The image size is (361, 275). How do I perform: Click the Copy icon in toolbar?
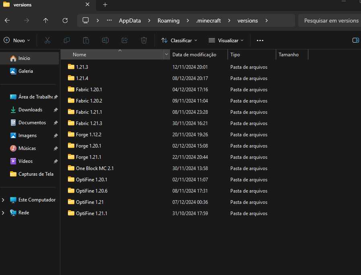point(67,40)
